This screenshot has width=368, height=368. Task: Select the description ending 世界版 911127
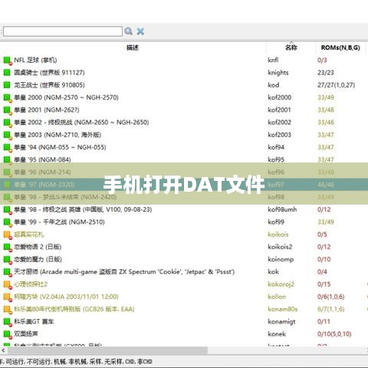click(x=49, y=73)
